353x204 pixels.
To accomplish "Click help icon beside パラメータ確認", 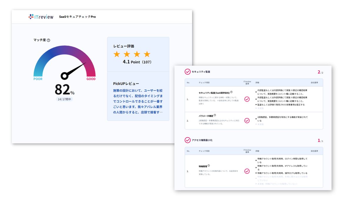I will pyautogui.click(x=215, y=115).
